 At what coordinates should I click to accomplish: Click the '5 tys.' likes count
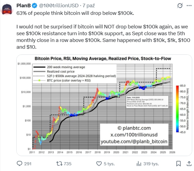(109, 163)
